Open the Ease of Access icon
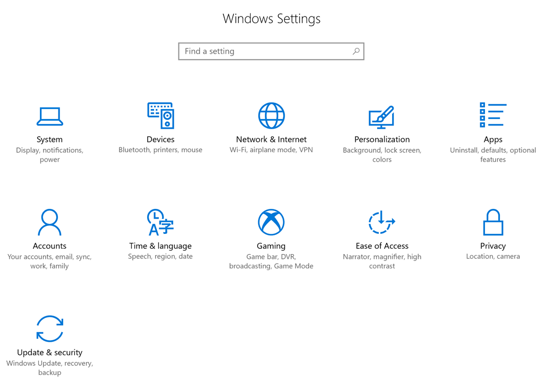The width and height of the screenshot is (544, 387). click(381, 222)
